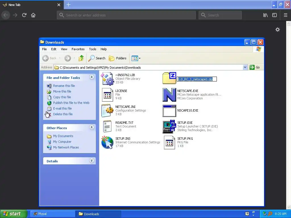
Task: Open the Windows start menu
Action: [x=13, y=214]
